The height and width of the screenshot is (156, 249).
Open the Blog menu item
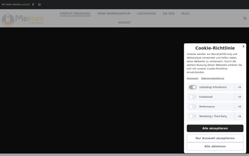186,14
